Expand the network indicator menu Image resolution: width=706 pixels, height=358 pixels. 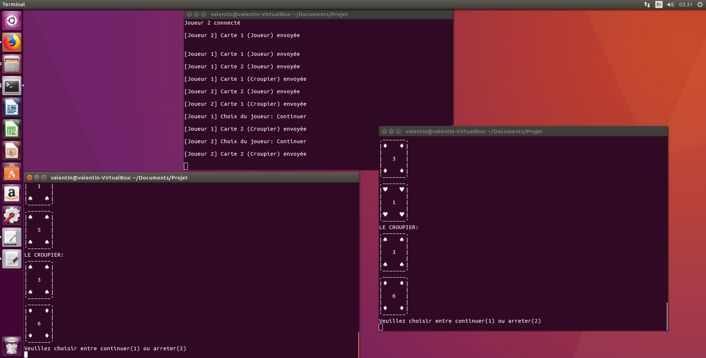(647, 4)
